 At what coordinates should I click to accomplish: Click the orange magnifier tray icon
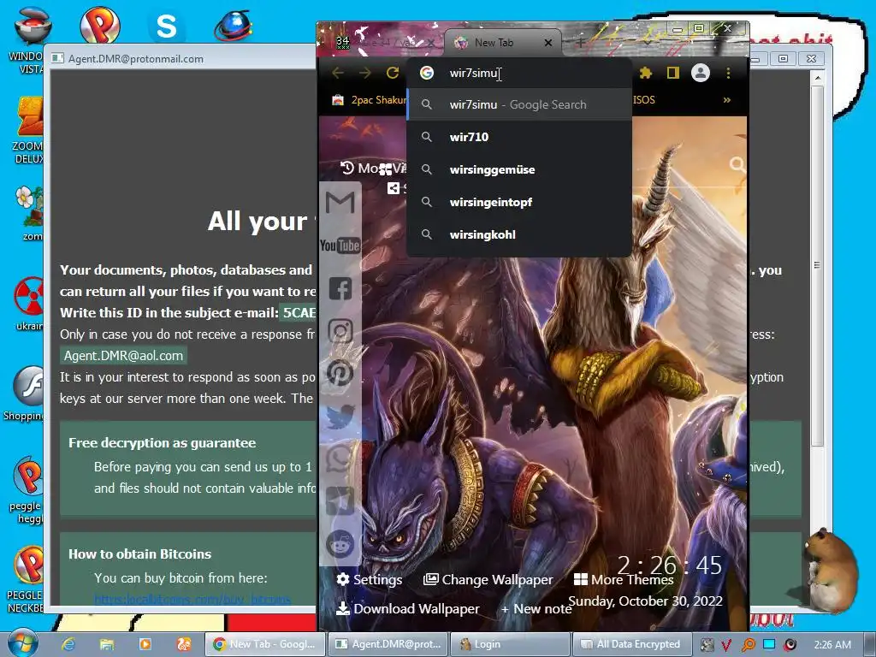[x=748, y=645]
